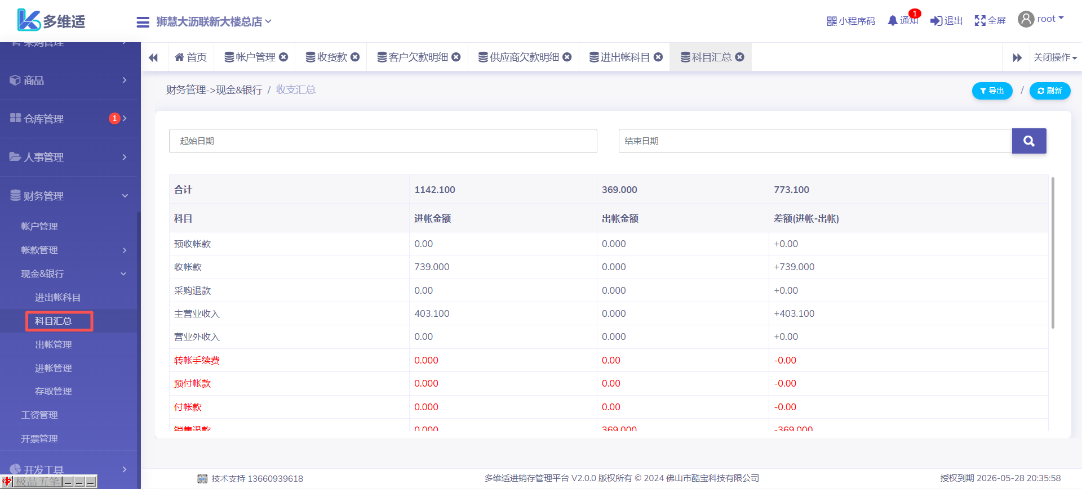Close the 科目汇总 tab
The image size is (1082, 489).
coord(740,57)
